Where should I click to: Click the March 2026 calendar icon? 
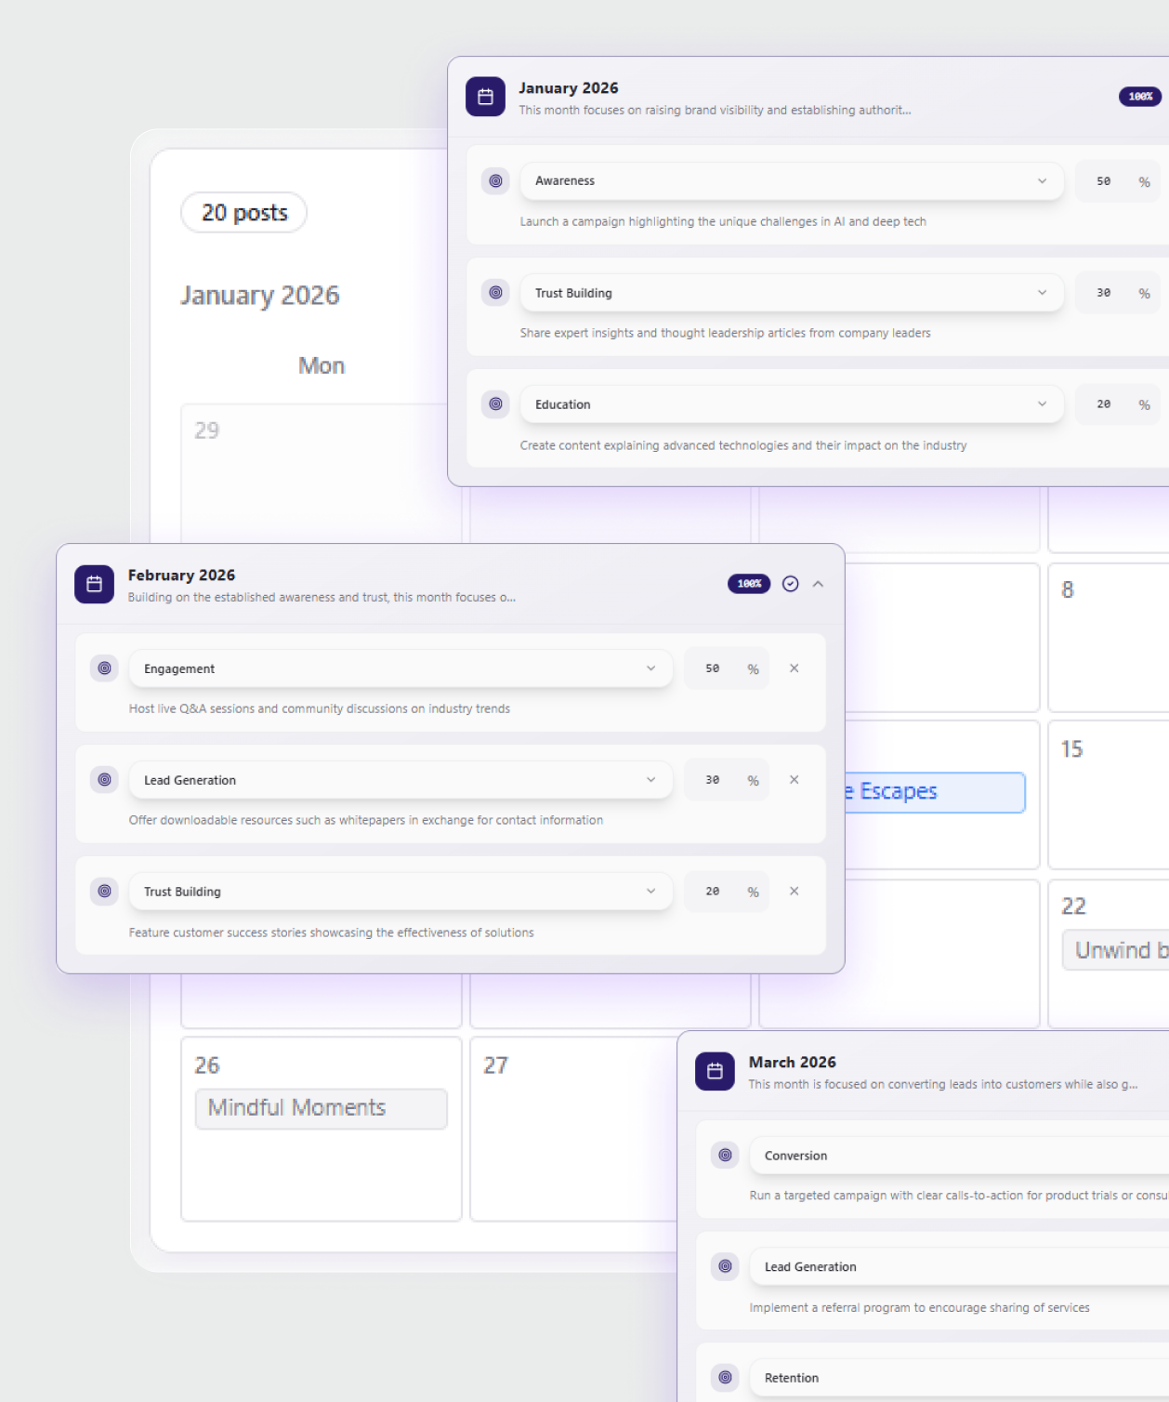click(715, 1071)
